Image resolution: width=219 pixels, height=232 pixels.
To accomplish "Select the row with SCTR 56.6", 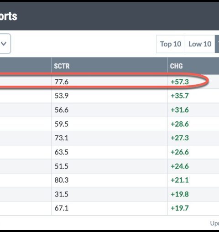I will point(109,110).
